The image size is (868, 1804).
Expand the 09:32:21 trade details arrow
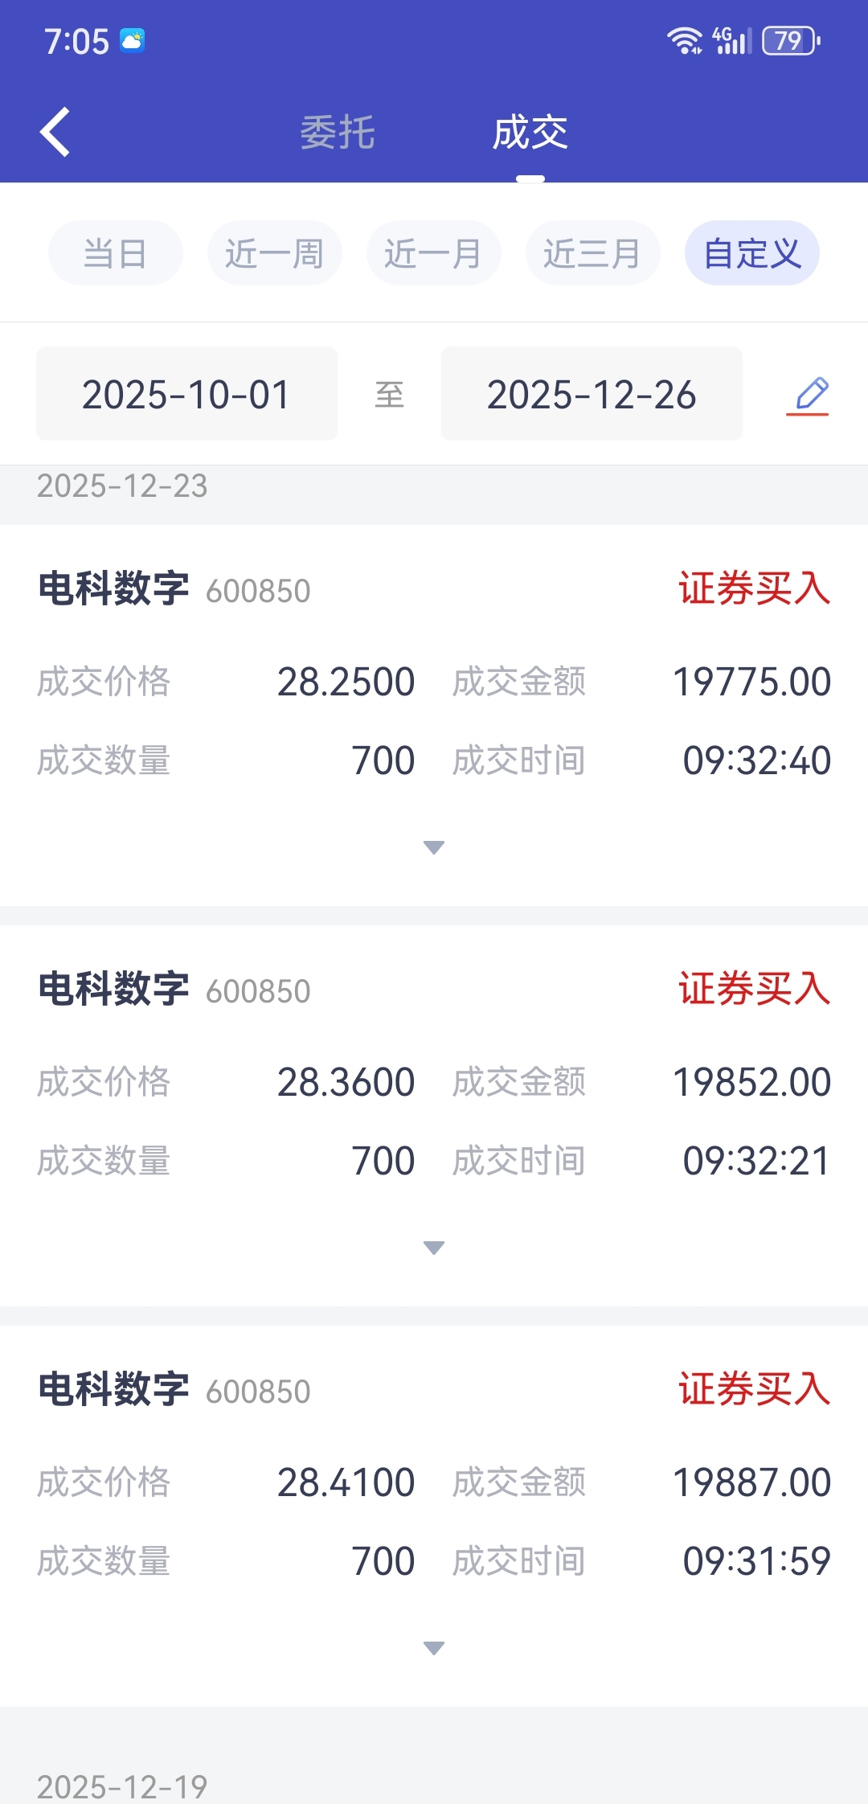[434, 1248]
